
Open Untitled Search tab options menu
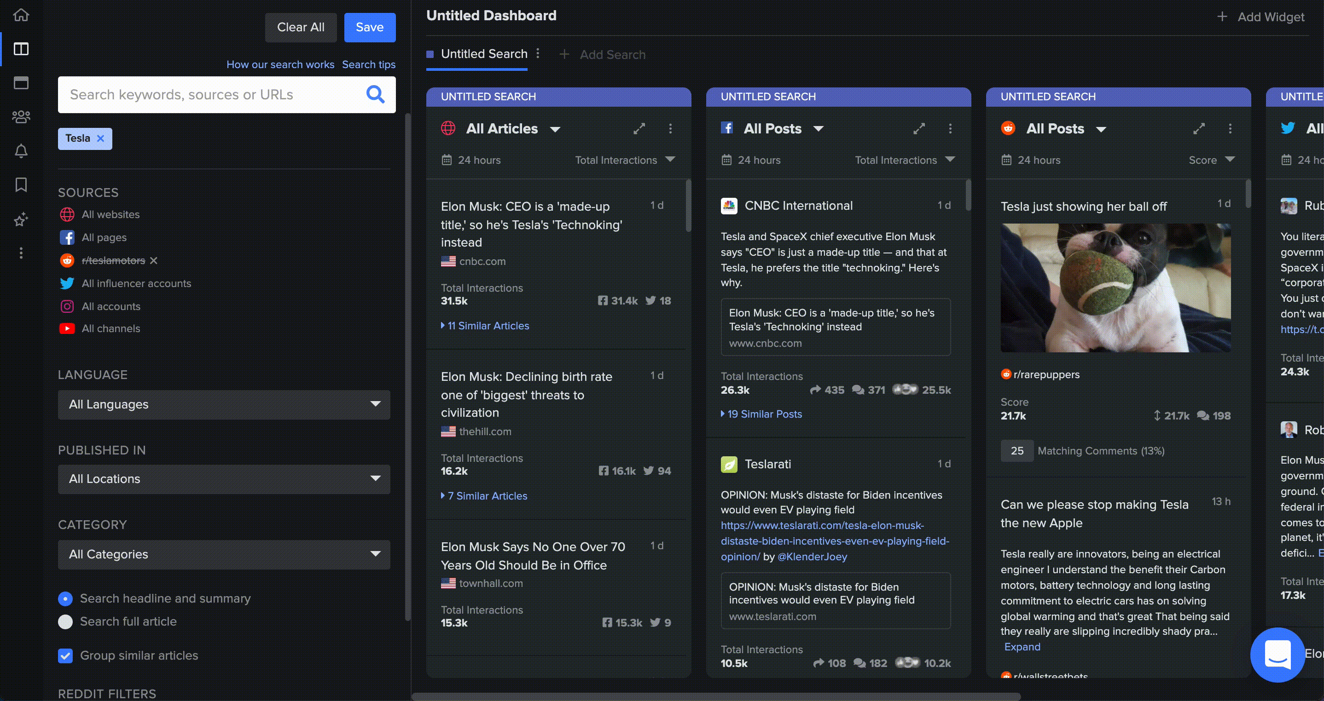538,53
